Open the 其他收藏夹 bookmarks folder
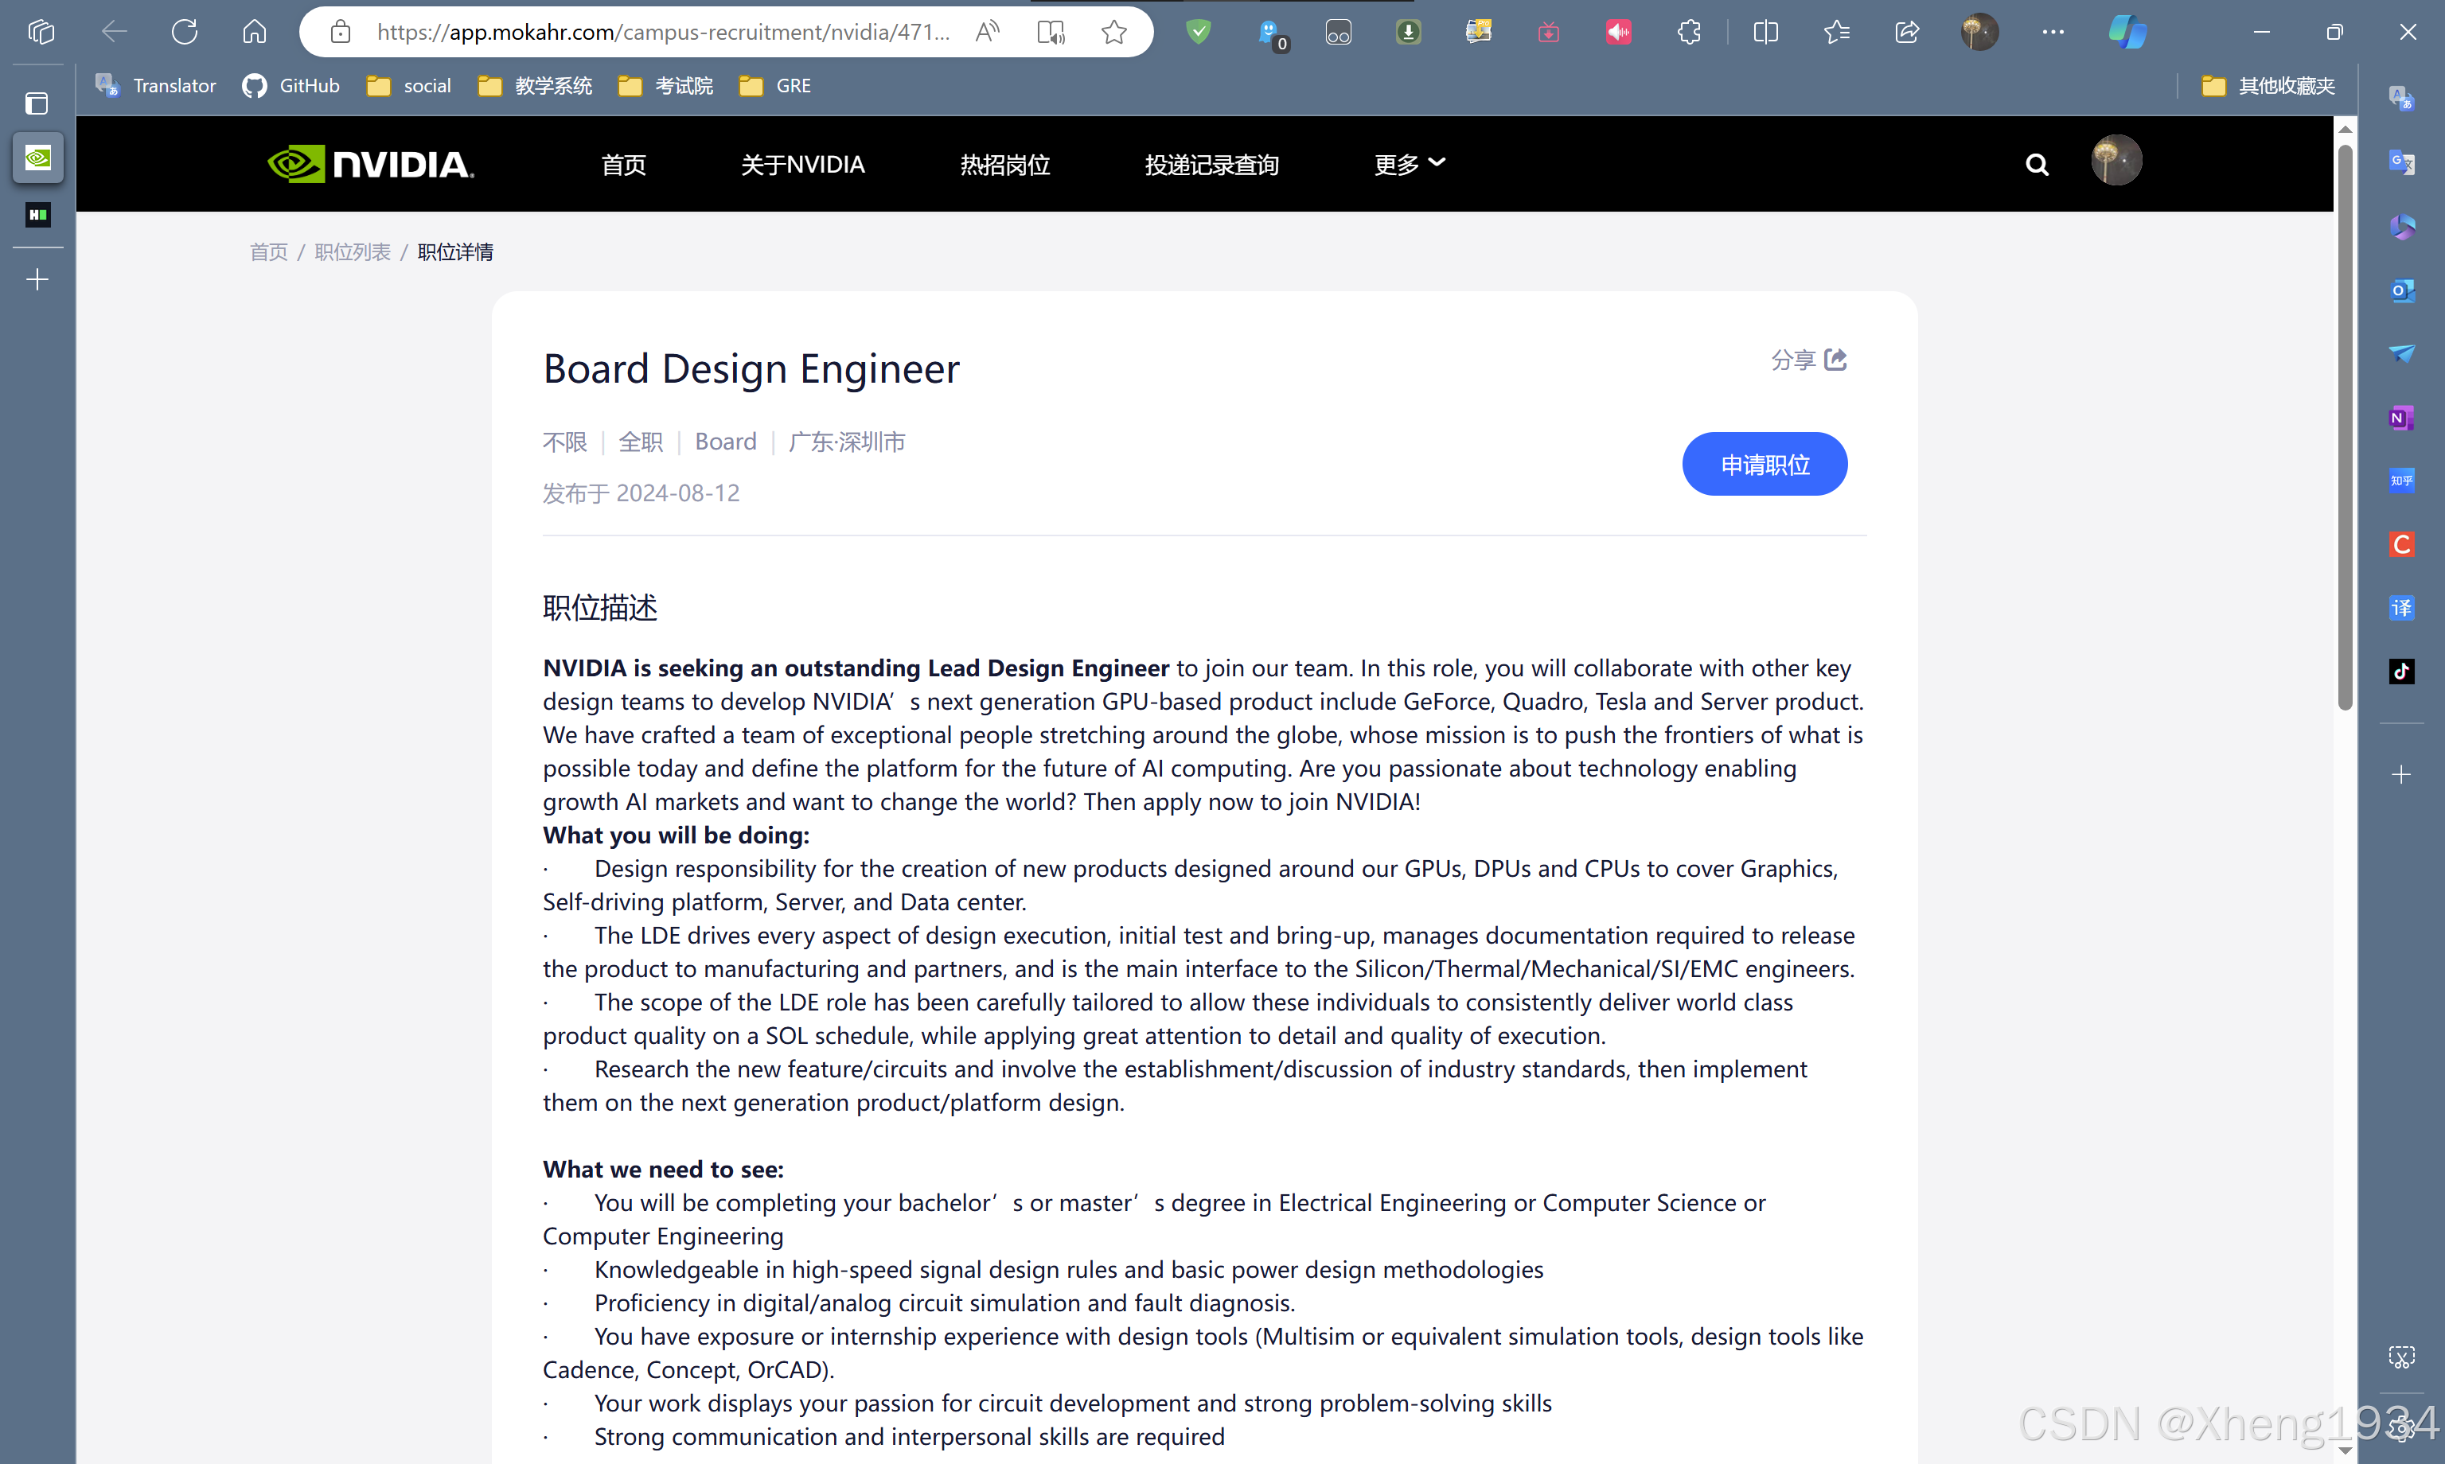2445x1464 pixels. [2268, 86]
